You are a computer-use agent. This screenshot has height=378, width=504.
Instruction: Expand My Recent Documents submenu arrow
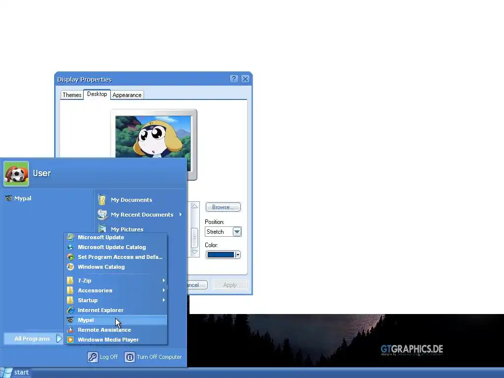coord(180,215)
